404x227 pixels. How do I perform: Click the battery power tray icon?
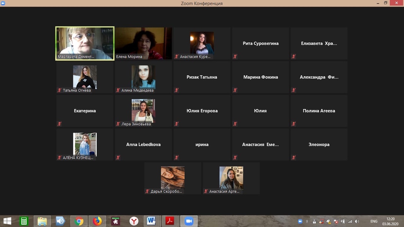(x=343, y=221)
